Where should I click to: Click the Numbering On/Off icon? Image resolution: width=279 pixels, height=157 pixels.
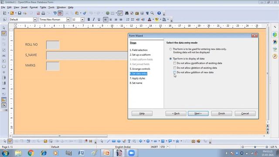pyautogui.click(x=128, y=20)
